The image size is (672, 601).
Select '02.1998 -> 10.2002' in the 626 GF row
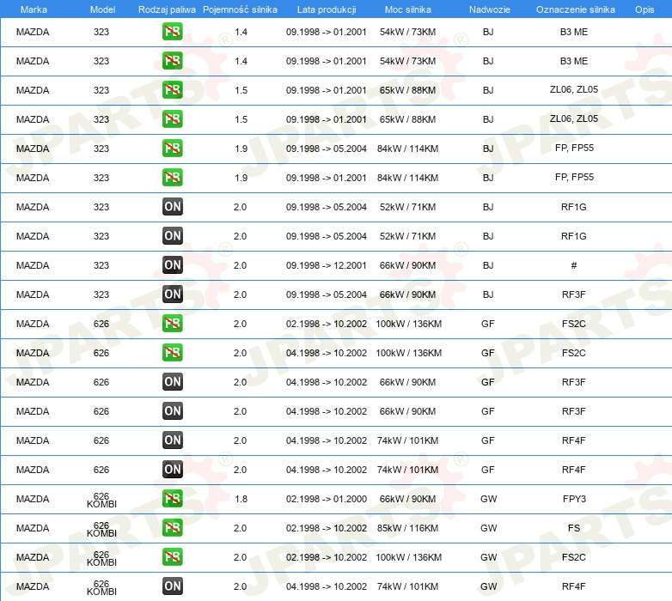[327, 324]
